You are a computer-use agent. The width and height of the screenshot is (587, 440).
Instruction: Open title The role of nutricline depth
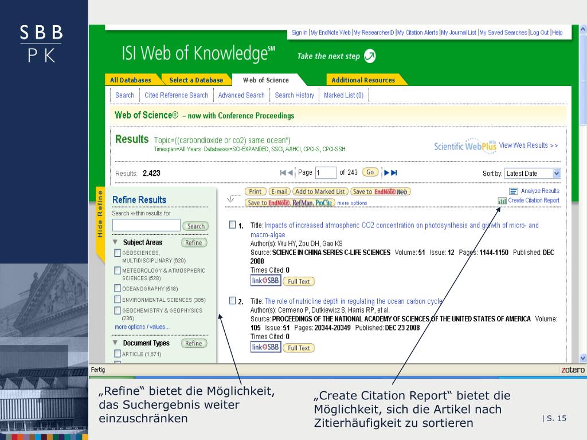tap(353, 301)
